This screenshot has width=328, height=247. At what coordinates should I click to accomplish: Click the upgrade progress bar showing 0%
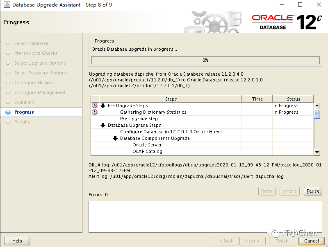(205, 60)
